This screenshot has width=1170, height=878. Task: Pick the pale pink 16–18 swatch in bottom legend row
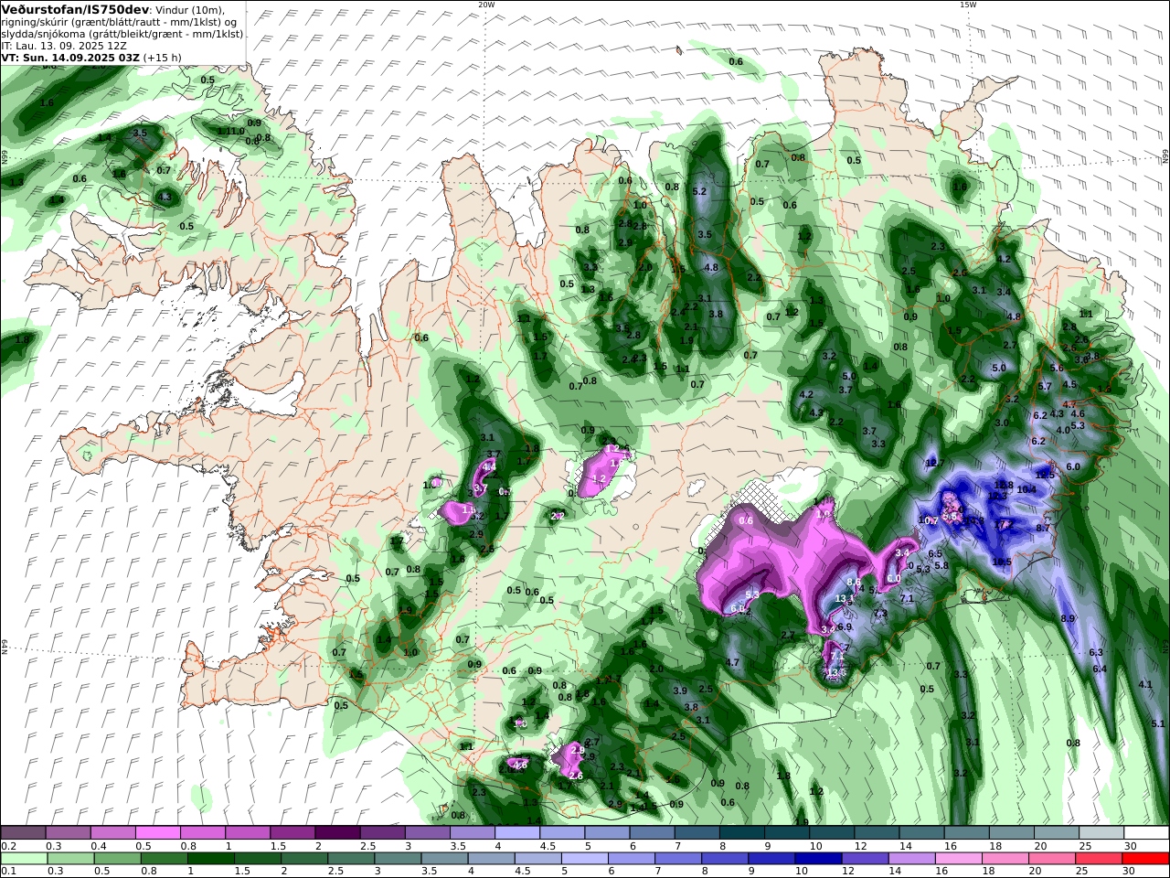[x=958, y=859]
